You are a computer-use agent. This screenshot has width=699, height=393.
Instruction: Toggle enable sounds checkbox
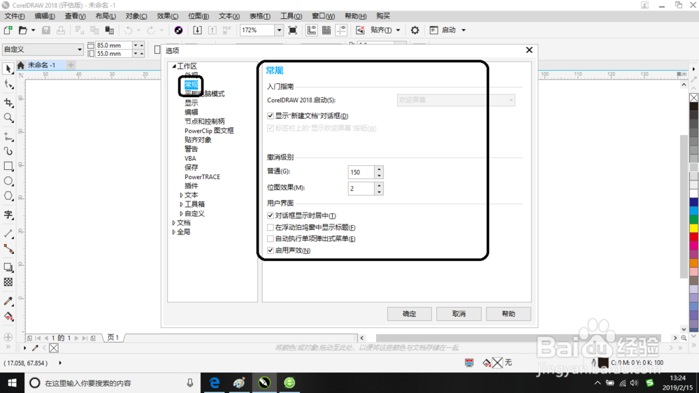(270, 250)
